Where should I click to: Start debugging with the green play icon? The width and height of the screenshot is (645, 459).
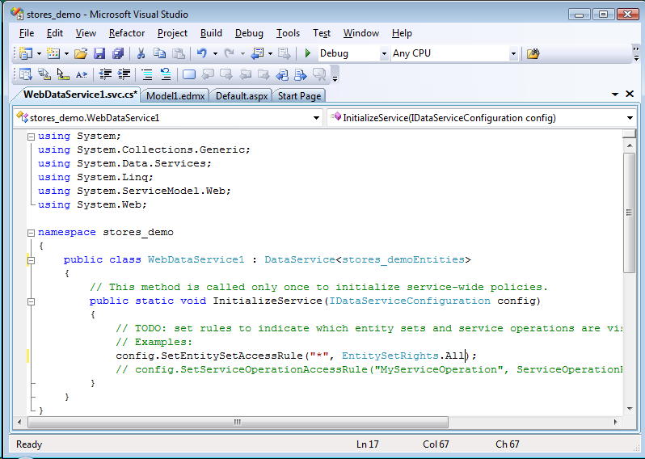click(307, 53)
